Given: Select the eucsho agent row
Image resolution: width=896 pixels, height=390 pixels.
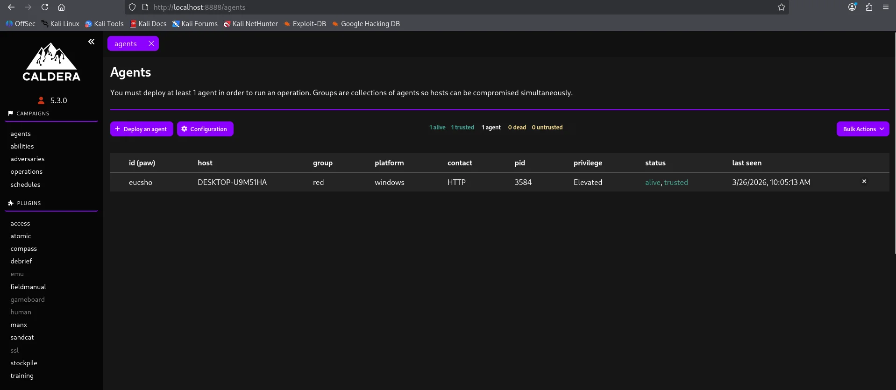Looking at the screenshot, I should click(140, 182).
